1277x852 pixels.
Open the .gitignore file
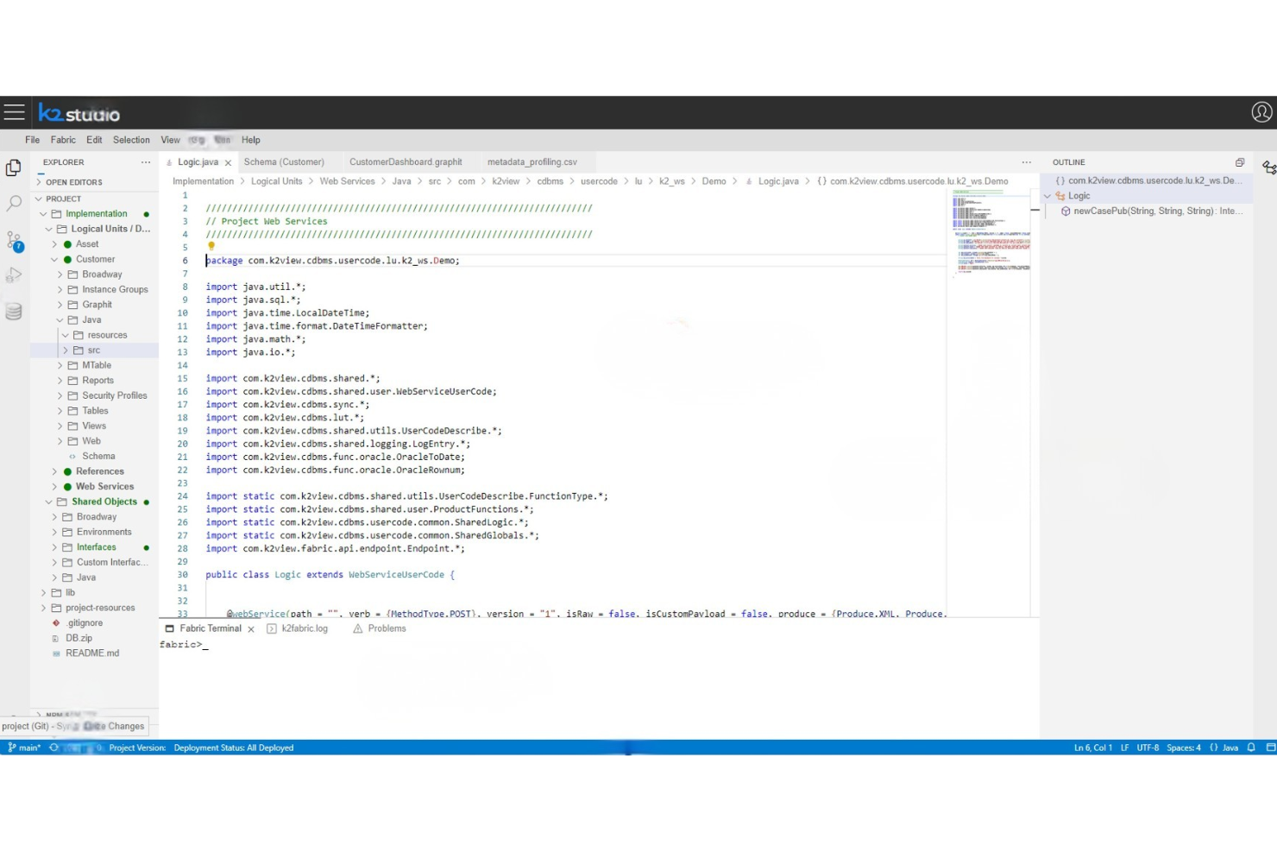coord(85,623)
